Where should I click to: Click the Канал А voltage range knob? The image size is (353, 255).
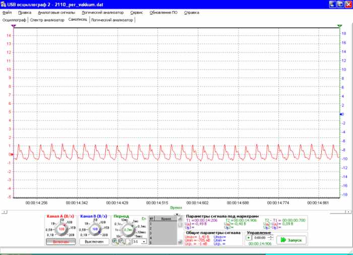[62, 229]
